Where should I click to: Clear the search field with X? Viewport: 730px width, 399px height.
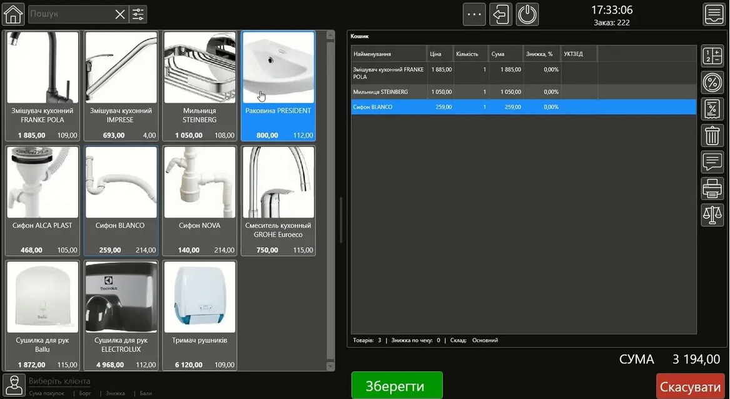(120, 14)
